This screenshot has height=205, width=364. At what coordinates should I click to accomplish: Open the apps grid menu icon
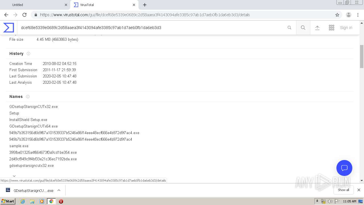pos(332,28)
